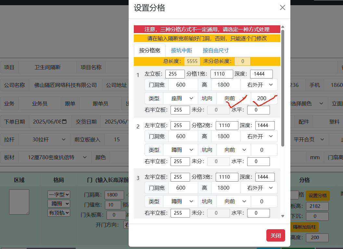The height and width of the screenshot is (249, 343).
Task: Open section 2 坑向 向前 dropdown
Action: point(234,150)
